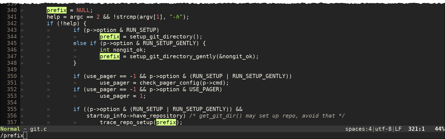Click highlighted 'prefix' on line 347
The width and height of the screenshot is (445, 139).
coord(110,56)
